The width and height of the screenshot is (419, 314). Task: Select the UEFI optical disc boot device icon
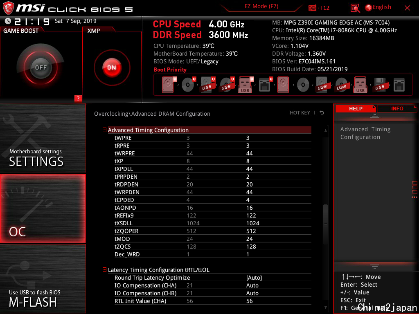coord(188,85)
